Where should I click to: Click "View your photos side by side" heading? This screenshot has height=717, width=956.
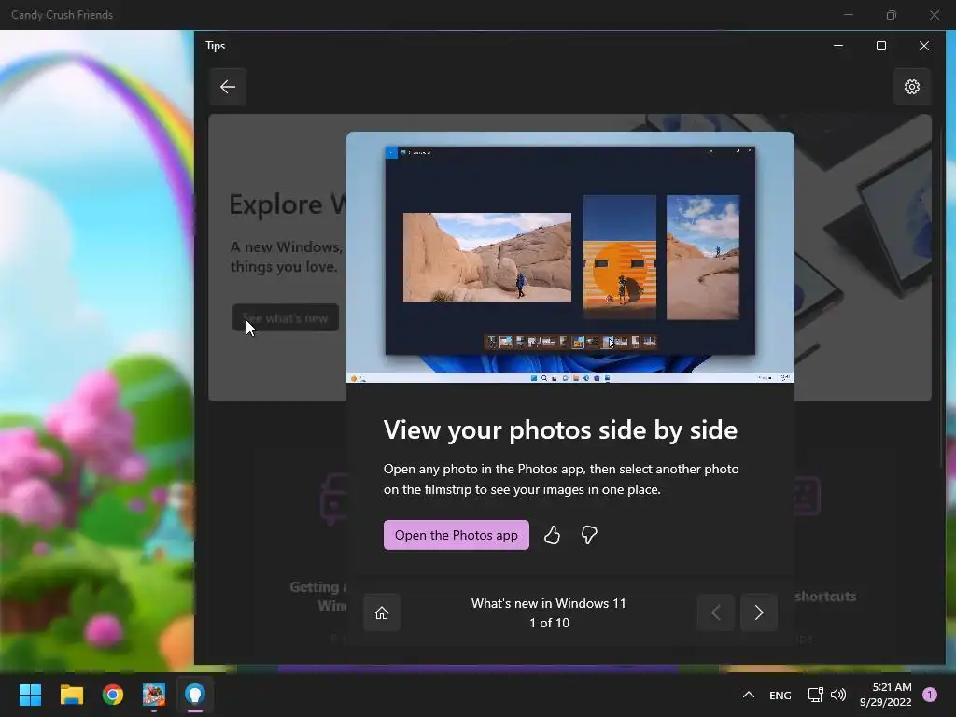(560, 429)
